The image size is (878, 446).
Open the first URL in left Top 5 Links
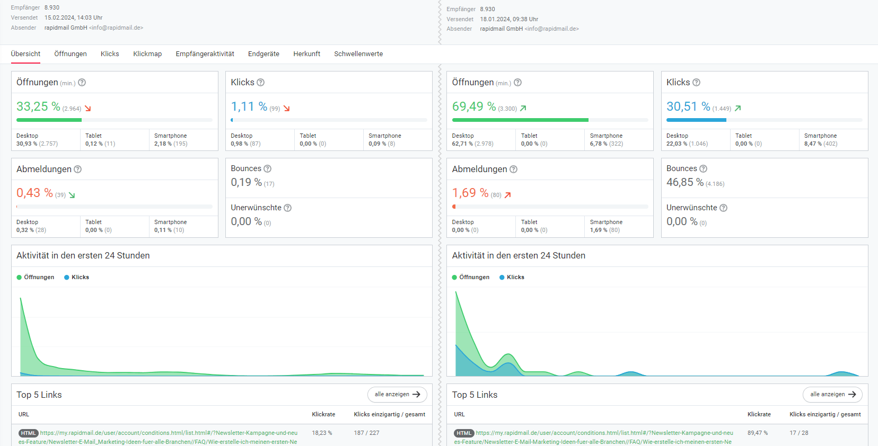pos(169,433)
